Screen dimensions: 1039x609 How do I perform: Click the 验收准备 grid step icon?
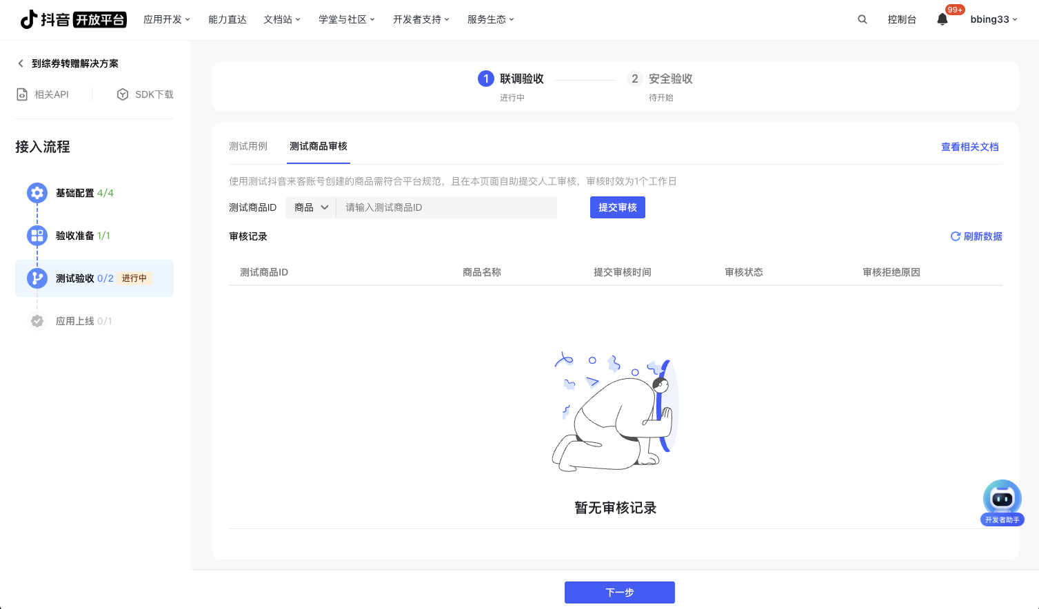click(x=37, y=236)
